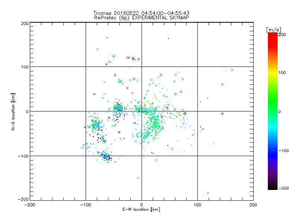
Task: Select the -200 tick label on the N-S axis
Action: point(23,199)
